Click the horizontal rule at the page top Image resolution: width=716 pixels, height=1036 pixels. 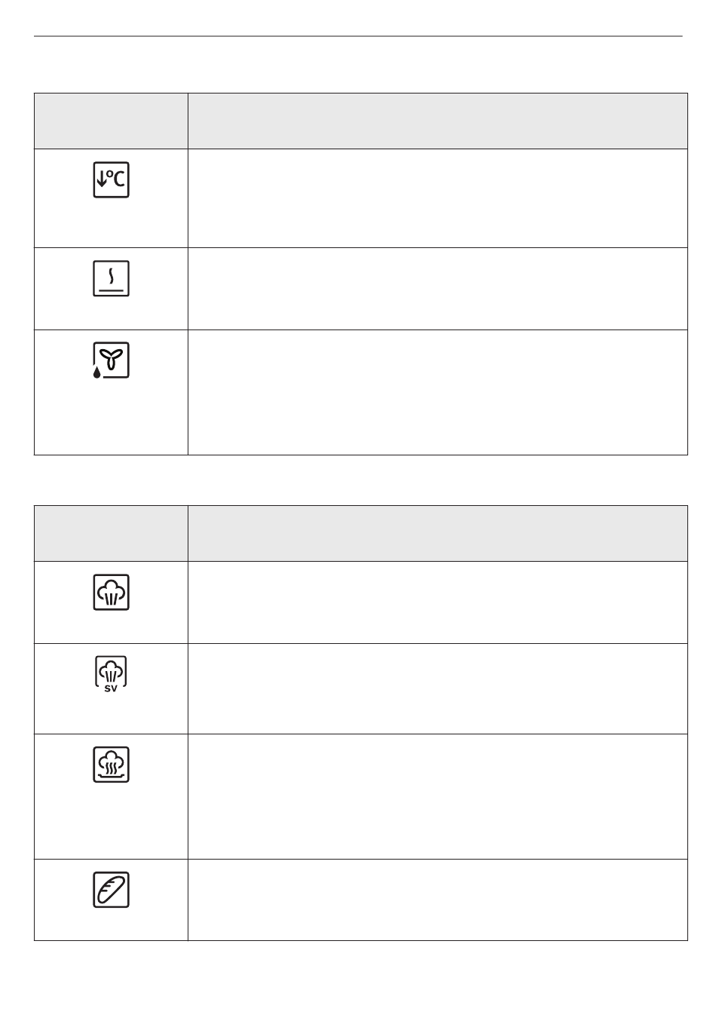[x=358, y=35]
